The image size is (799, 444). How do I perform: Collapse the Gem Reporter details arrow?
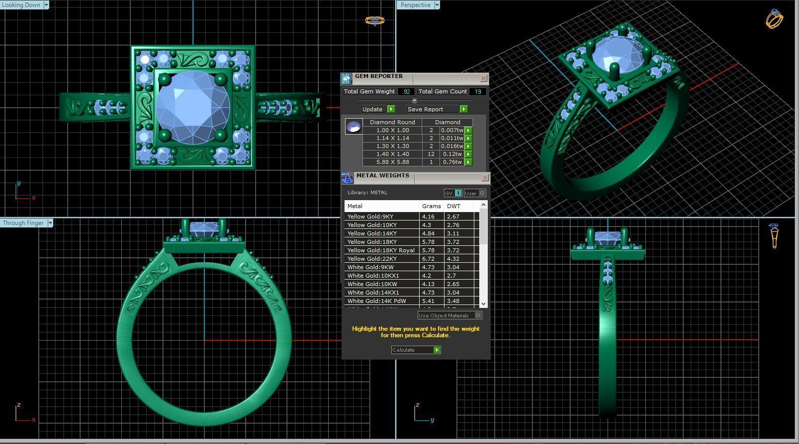coord(415,100)
